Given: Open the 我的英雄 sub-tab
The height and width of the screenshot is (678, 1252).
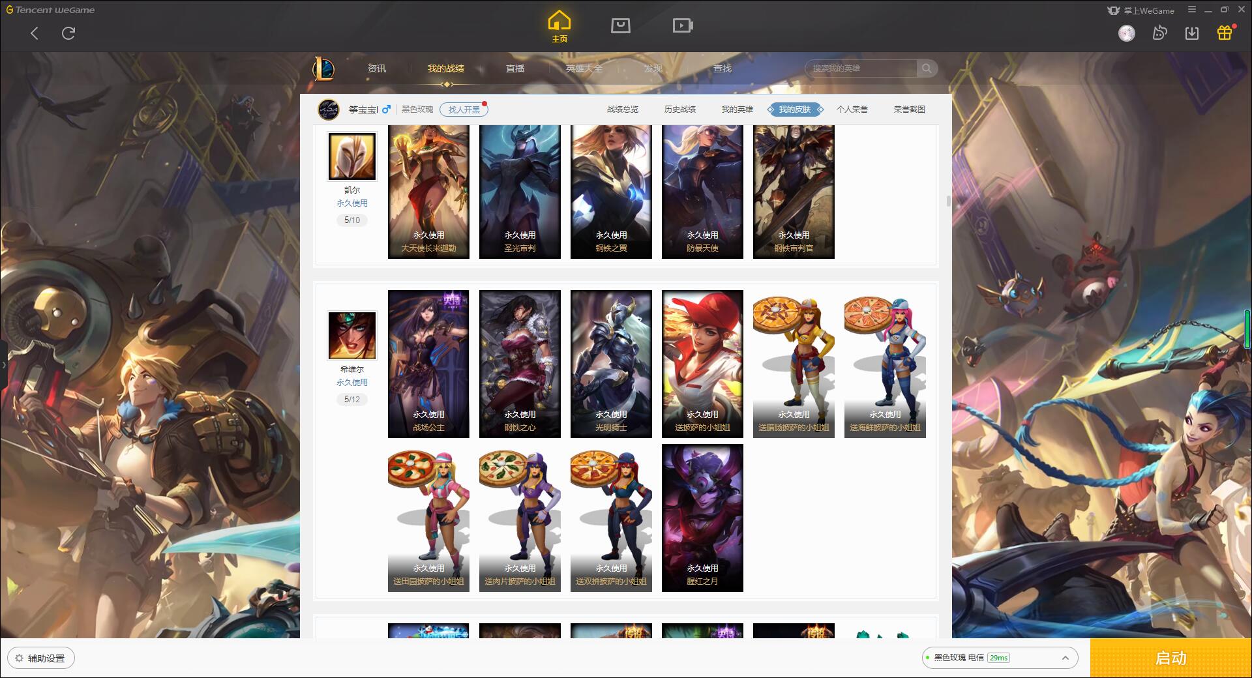Looking at the screenshot, I should [x=738, y=110].
